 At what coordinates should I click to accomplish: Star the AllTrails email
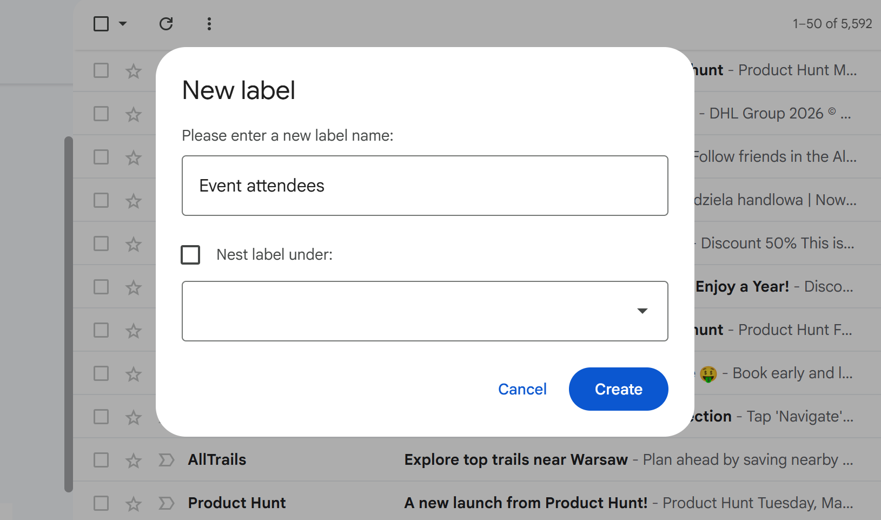(133, 459)
